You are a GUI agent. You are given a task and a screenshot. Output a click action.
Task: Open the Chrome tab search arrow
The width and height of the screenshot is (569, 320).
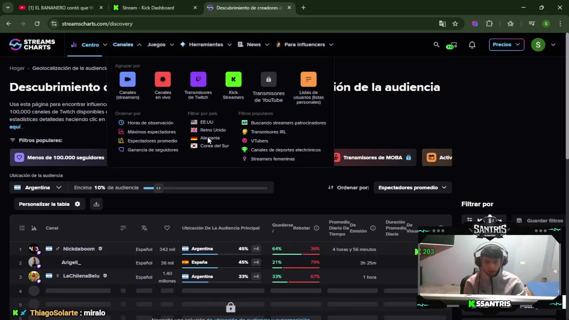pos(8,8)
